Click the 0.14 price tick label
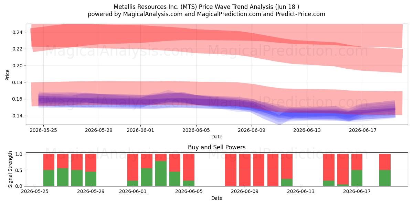Screen dimensions: 413x206 (x=17, y=116)
